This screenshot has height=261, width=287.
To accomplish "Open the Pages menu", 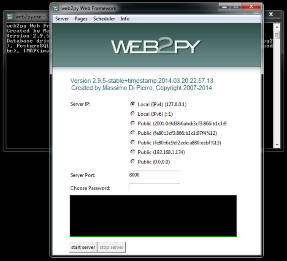I will pos(81,19).
